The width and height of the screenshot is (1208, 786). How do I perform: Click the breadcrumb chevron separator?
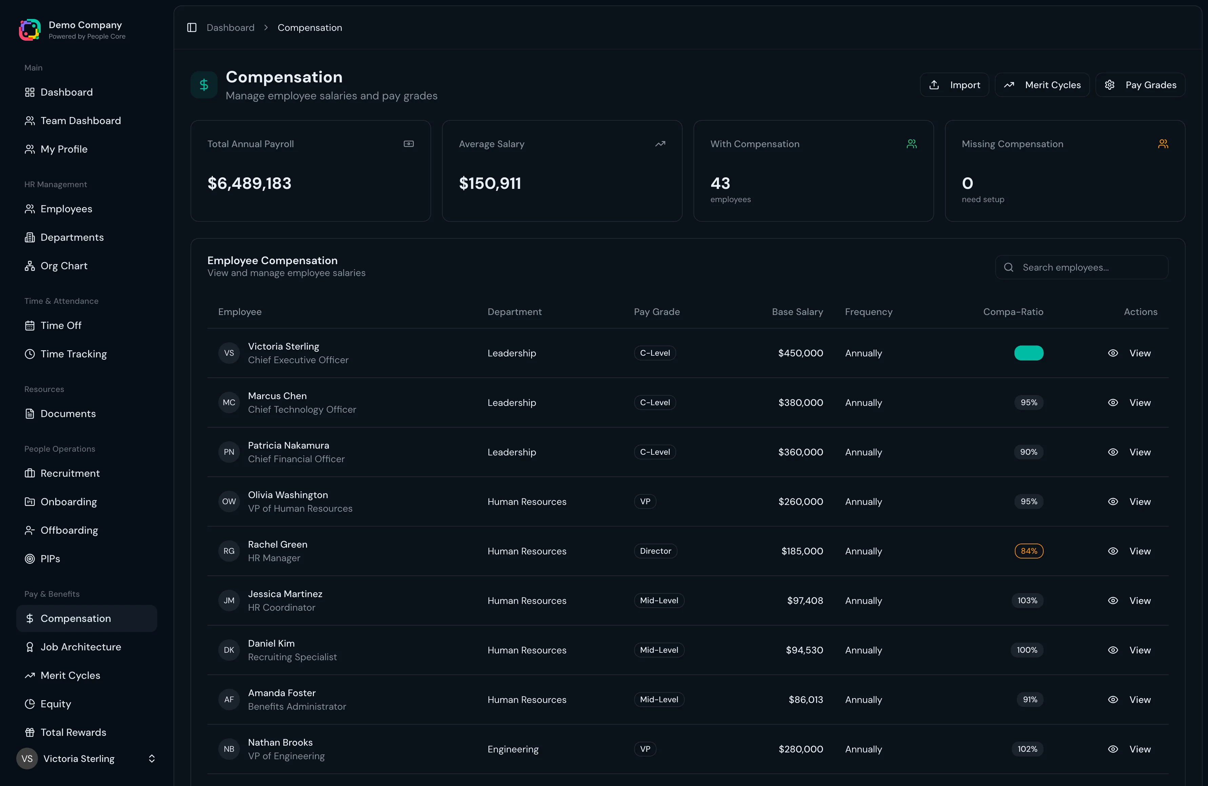point(266,27)
